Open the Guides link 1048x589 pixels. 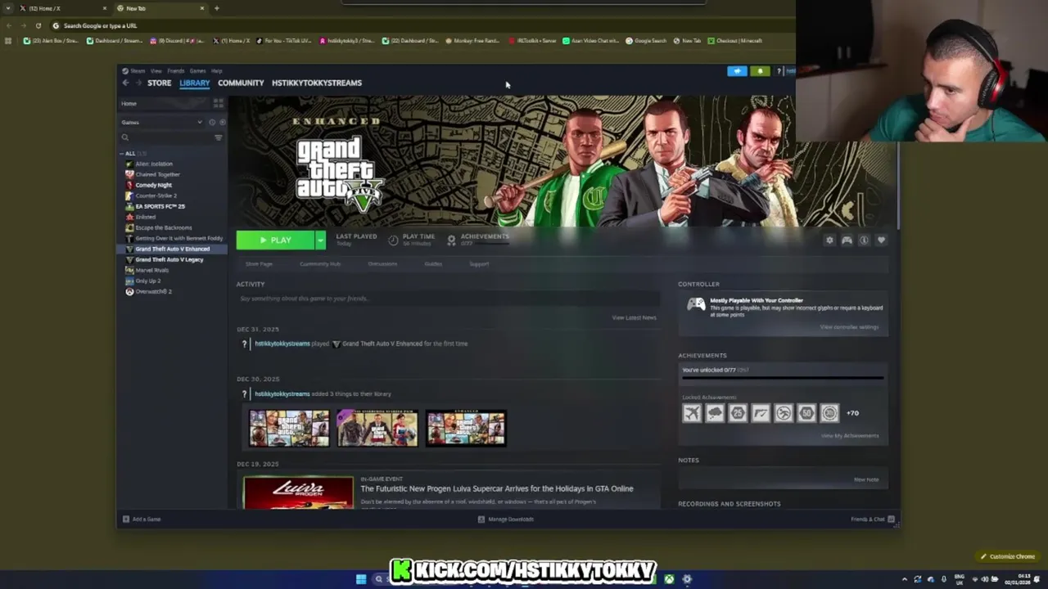(433, 264)
